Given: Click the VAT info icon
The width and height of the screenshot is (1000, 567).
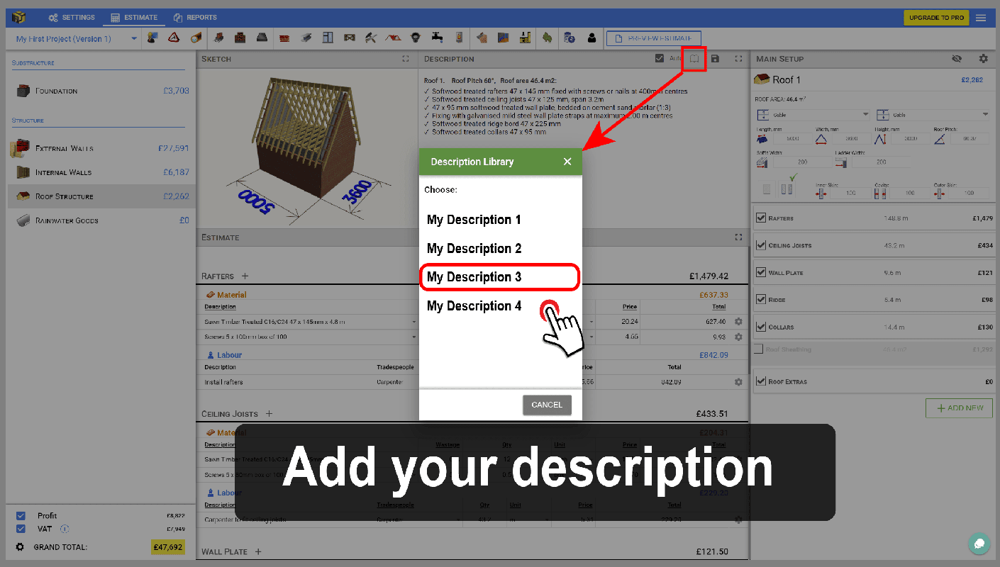Looking at the screenshot, I should pos(65,529).
